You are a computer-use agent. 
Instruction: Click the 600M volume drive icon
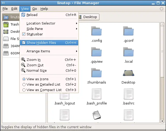[6, 53]
